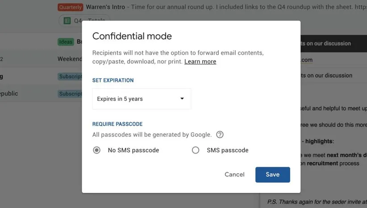Click the green Sheets icon on Q4 attachment

click(67, 20)
